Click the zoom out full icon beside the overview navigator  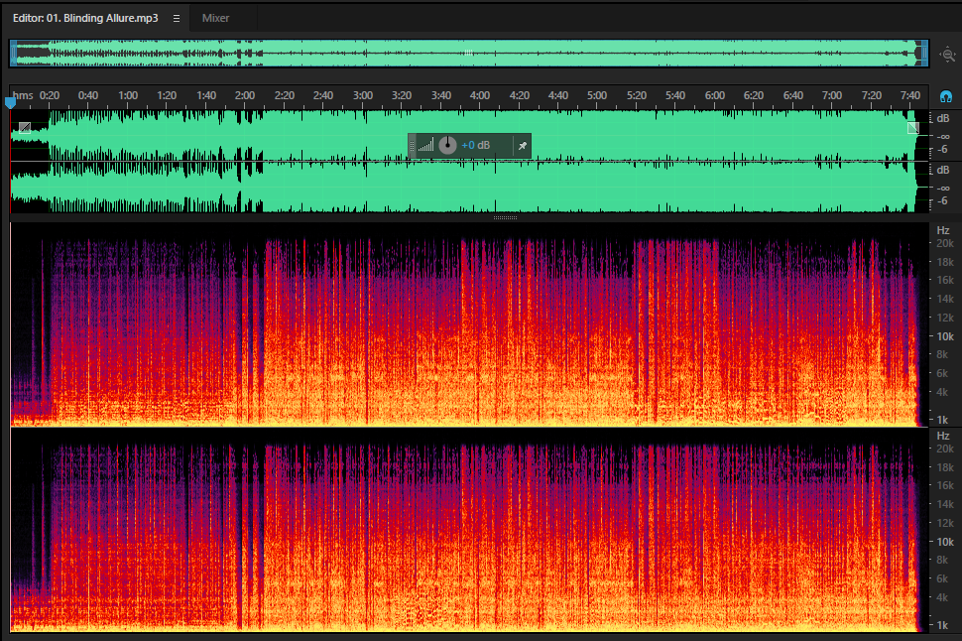click(x=948, y=55)
